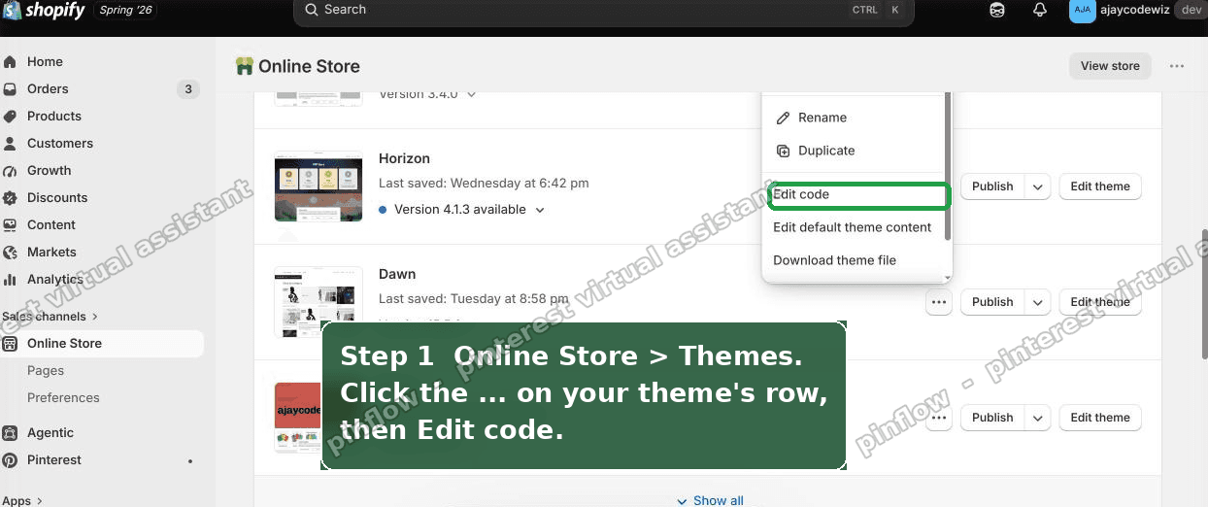Click Edit theme for Dawn

[x=1100, y=302]
